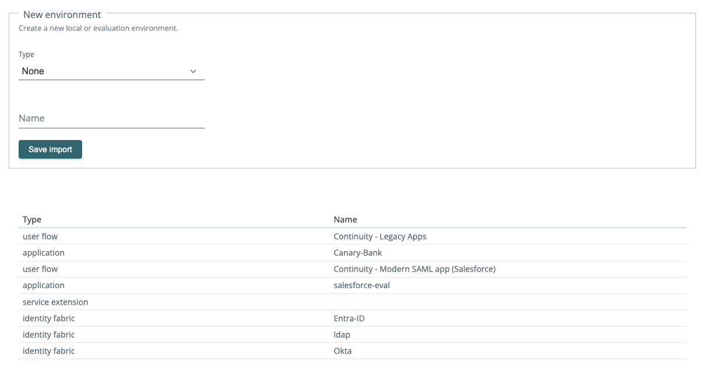Select the salesforce-eval name cell

361,285
